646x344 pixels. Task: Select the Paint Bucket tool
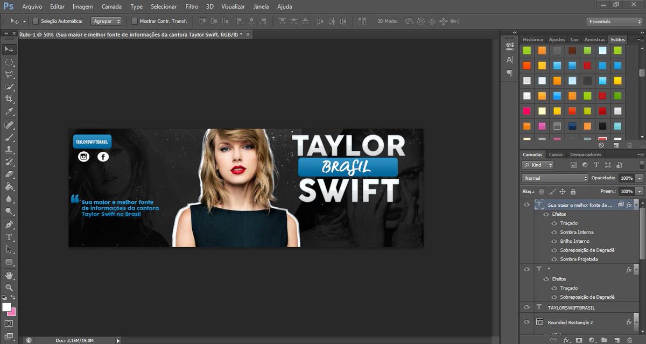click(x=9, y=187)
